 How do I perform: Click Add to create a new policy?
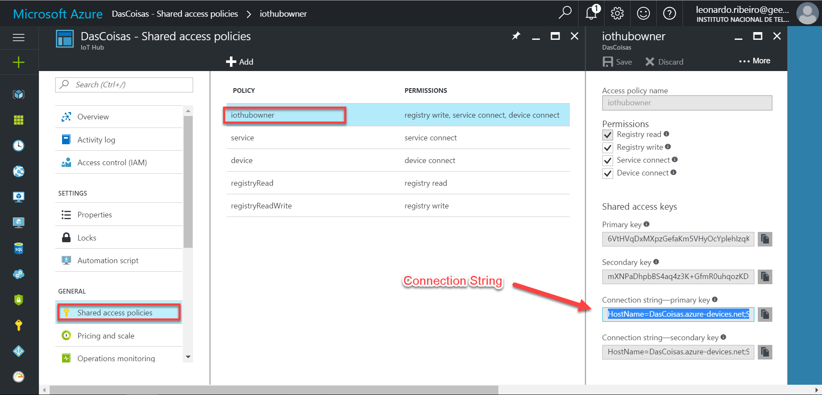click(240, 62)
